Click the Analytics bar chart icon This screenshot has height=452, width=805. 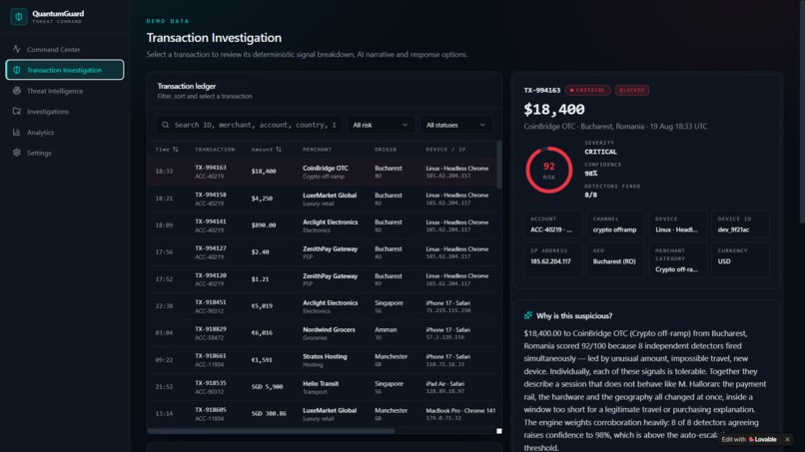16,133
